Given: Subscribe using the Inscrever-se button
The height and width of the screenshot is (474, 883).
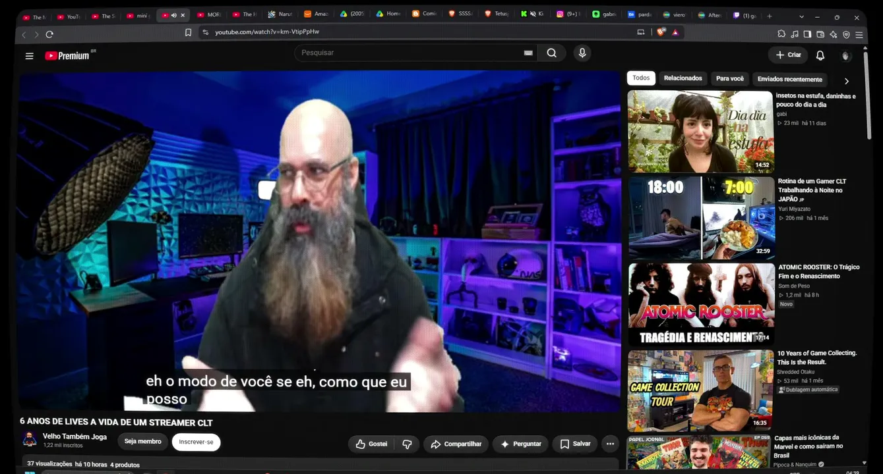Looking at the screenshot, I should (x=196, y=442).
